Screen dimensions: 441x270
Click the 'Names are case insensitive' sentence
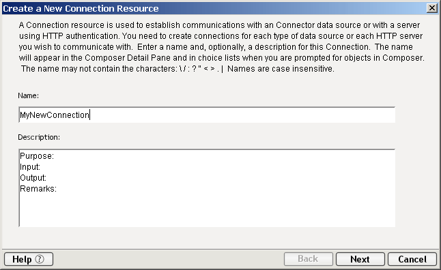[281, 69]
